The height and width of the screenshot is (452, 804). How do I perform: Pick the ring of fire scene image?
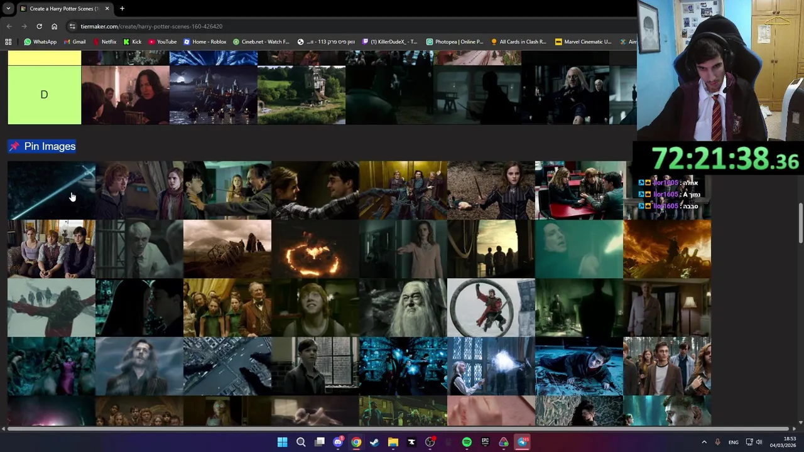click(315, 249)
